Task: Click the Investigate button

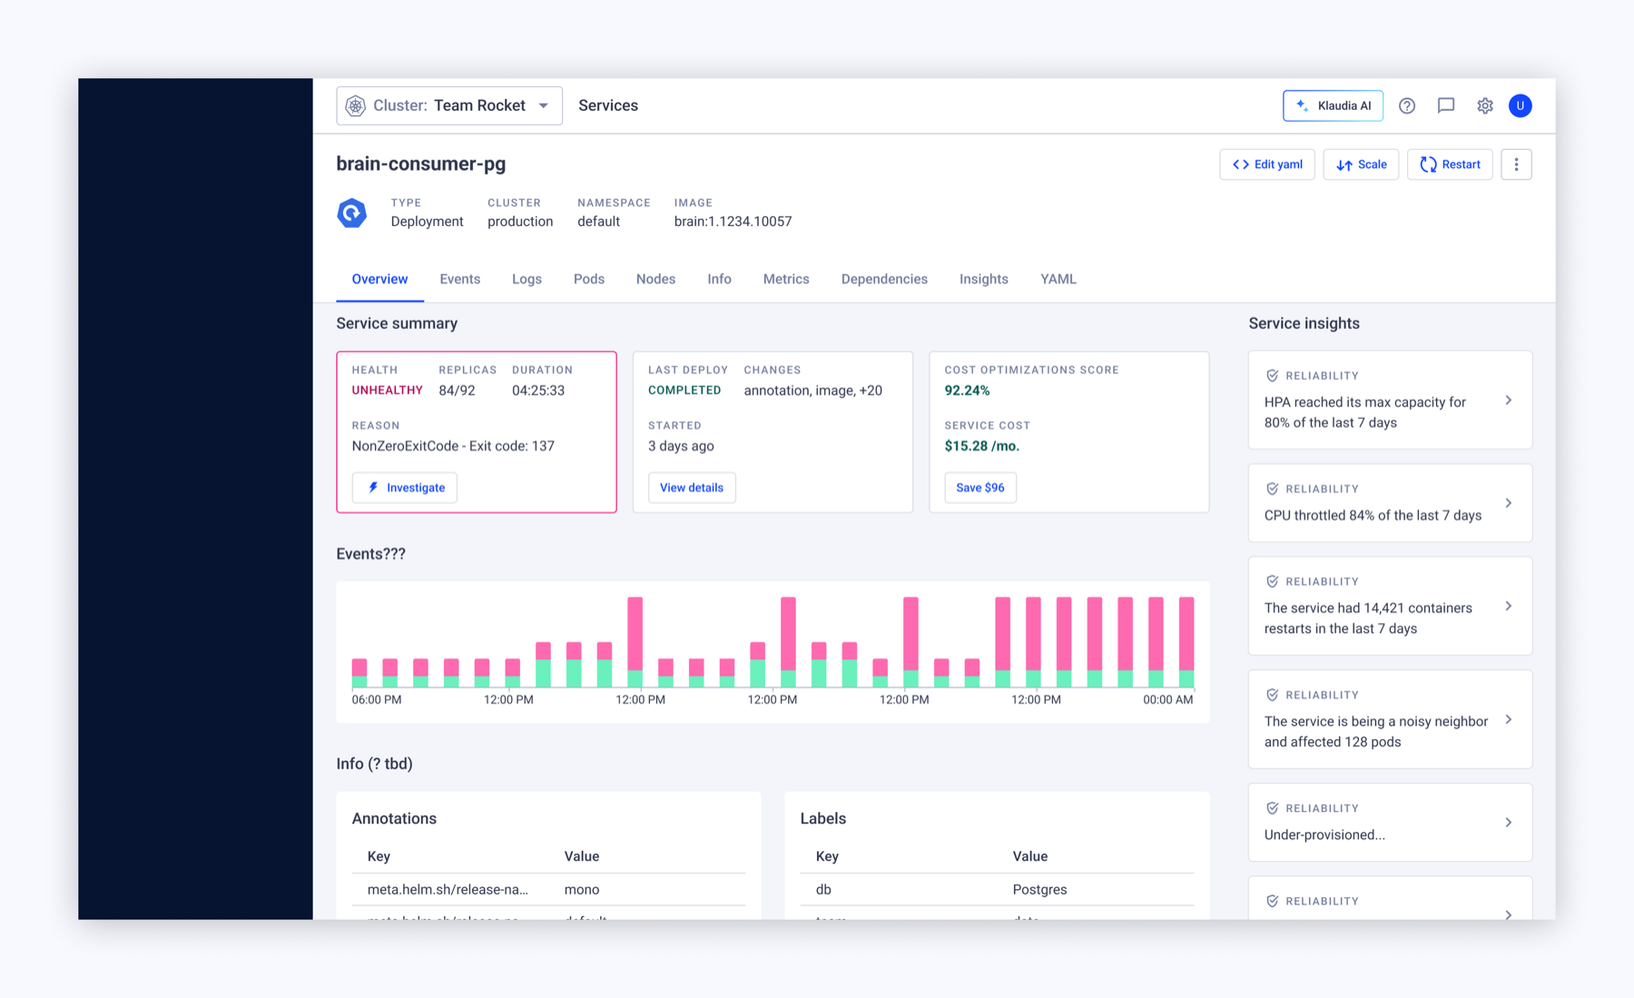Action: pyautogui.click(x=405, y=488)
